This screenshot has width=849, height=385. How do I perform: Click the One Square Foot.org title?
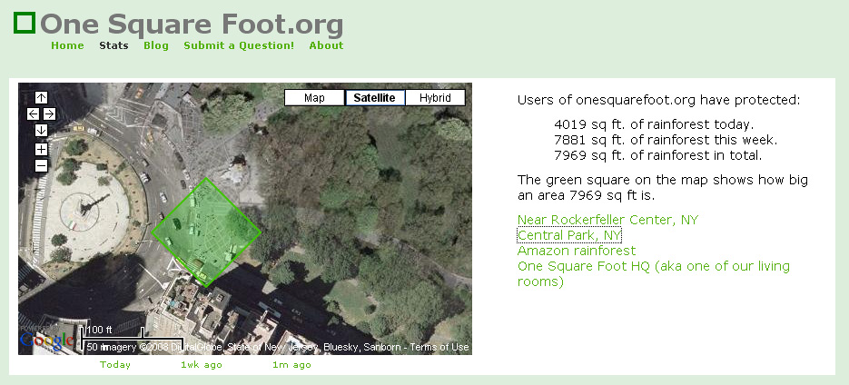coord(192,24)
